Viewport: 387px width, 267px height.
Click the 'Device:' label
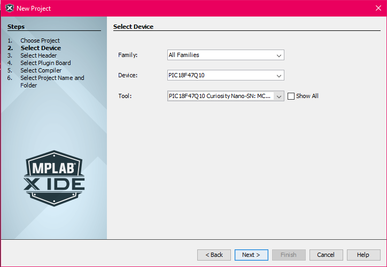click(x=128, y=75)
